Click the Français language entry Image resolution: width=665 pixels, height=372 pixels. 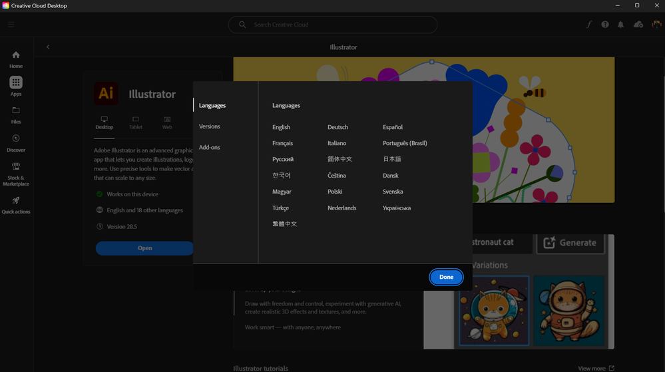coord(282,143)
